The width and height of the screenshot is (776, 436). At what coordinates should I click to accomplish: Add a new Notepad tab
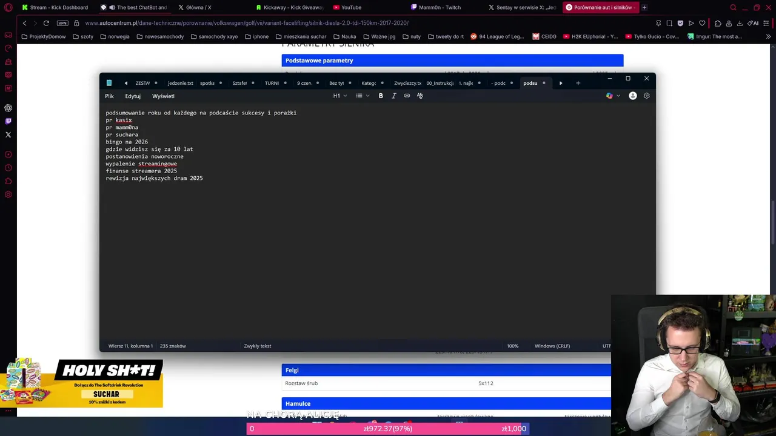[x=578, y=83]
